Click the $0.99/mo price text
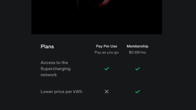 [x=138, y=52]
